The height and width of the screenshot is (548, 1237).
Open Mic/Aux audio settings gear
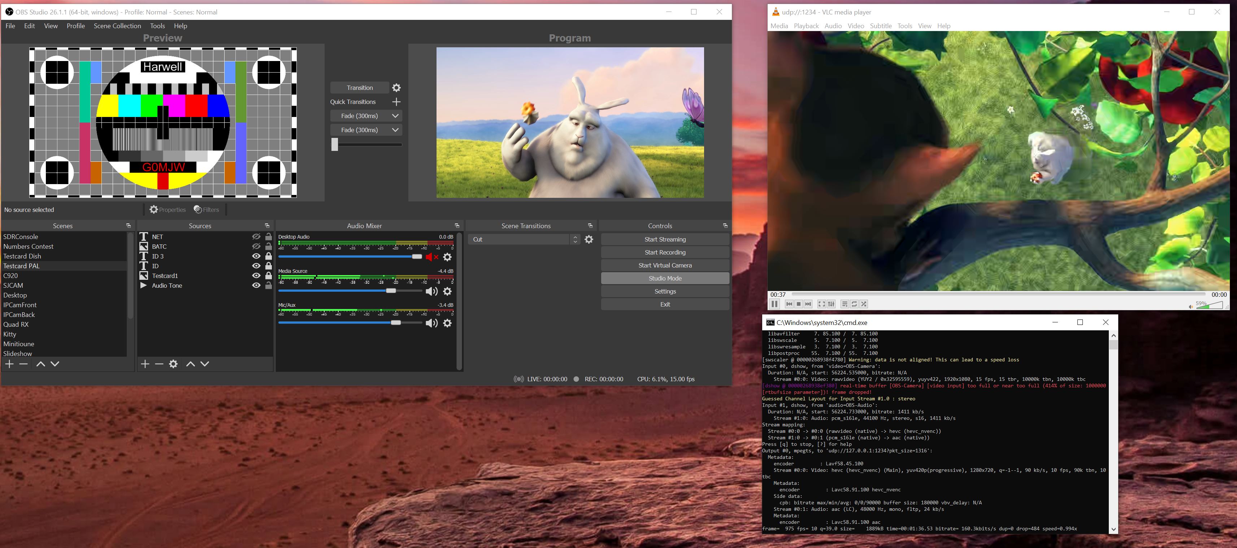tap(447, 323)
